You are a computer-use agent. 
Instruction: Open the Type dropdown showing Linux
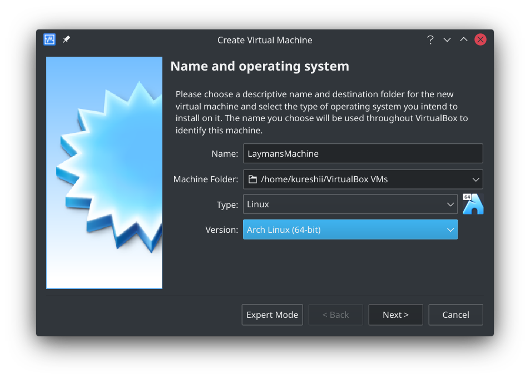coord(350,204)
